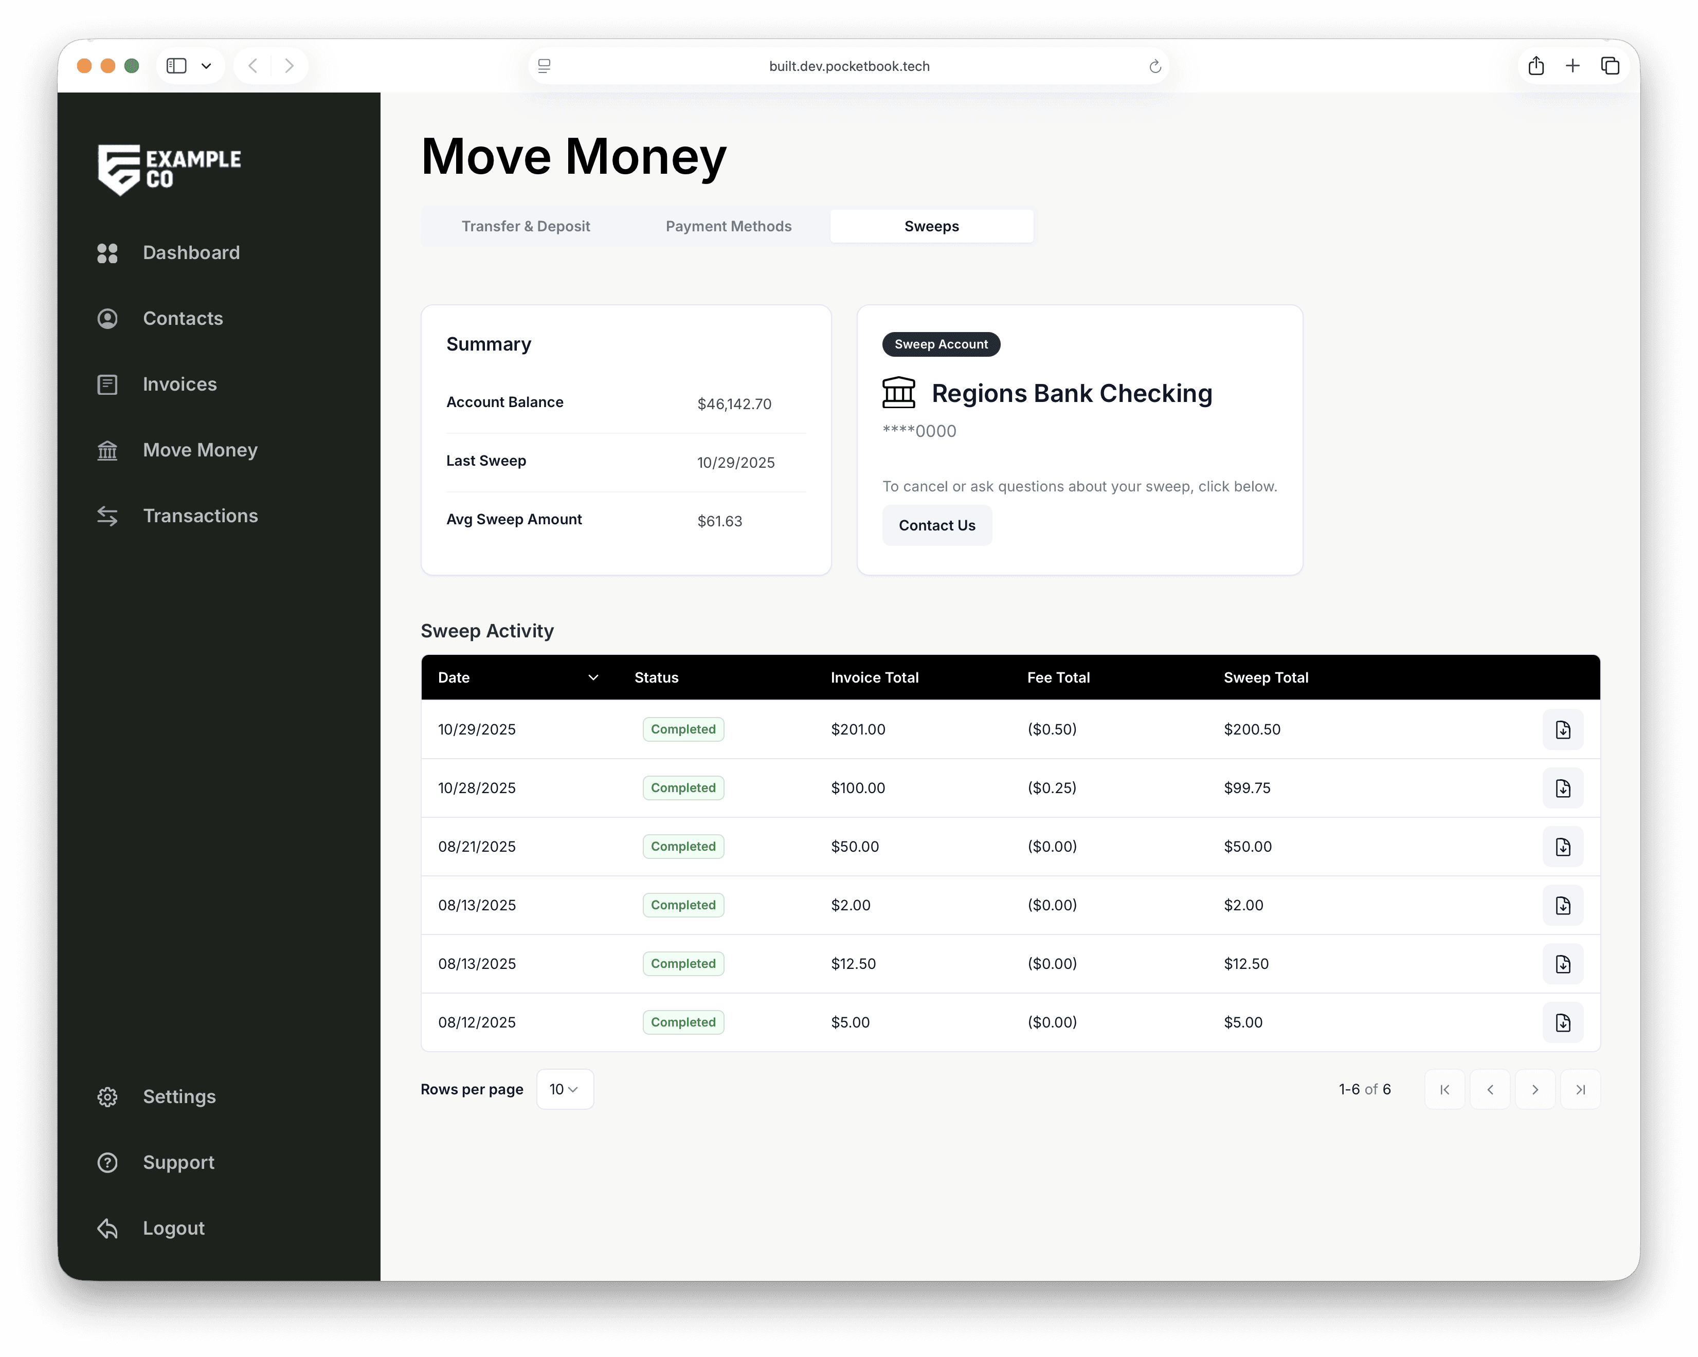Toggle Date column sort chevron

coord(593,677)
